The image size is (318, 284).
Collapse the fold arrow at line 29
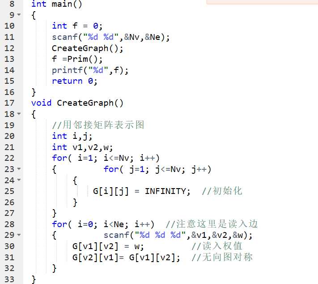(x=19, y=235)
